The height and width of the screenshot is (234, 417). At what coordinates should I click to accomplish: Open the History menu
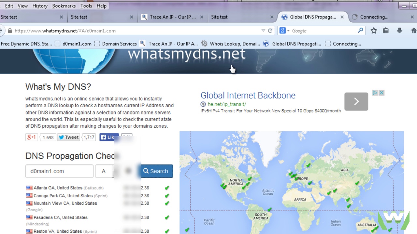click(x=40, y=6)
